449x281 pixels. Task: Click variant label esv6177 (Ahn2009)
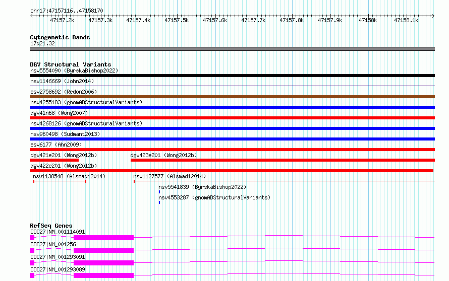click(56, 145)
